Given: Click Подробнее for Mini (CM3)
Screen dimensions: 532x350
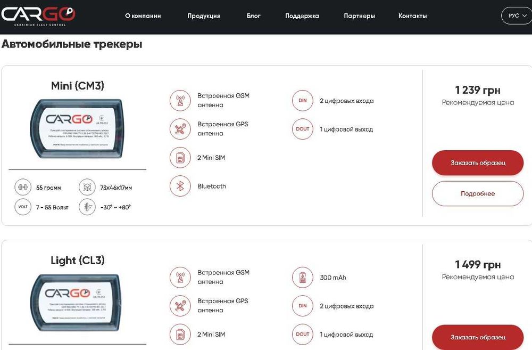Looking at the screenshot, I should click(478, 193).
